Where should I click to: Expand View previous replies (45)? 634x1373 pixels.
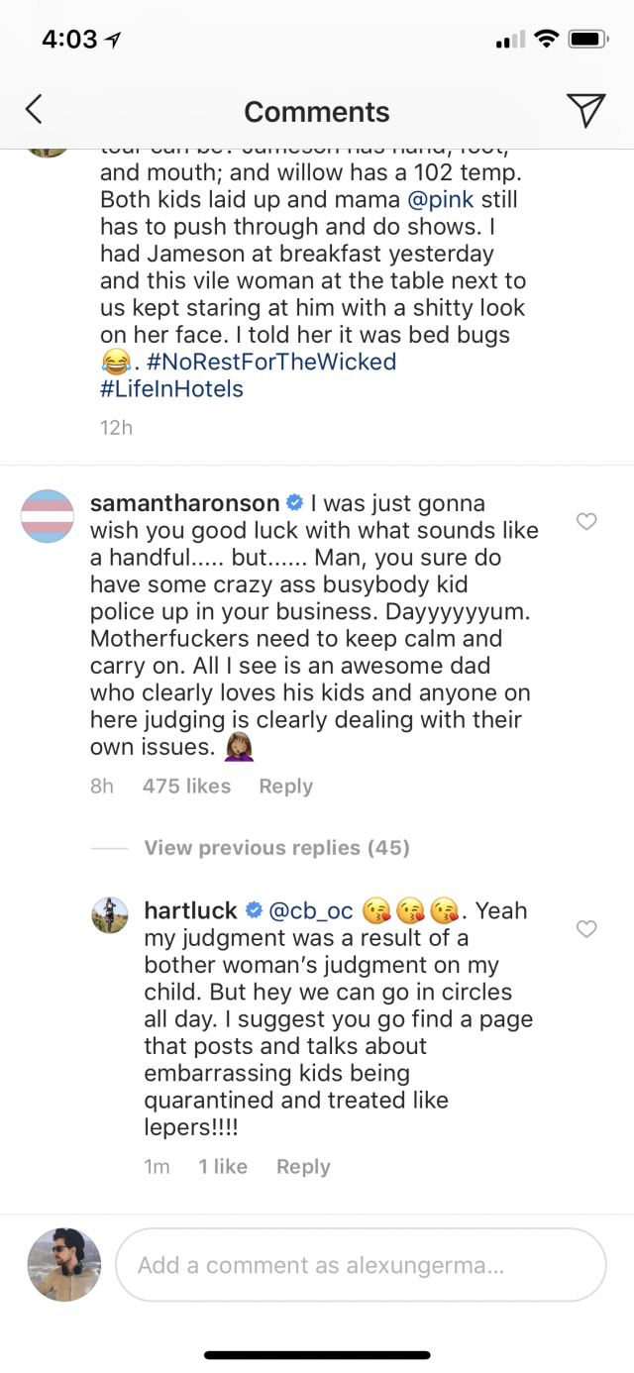[x=276, y=848]
